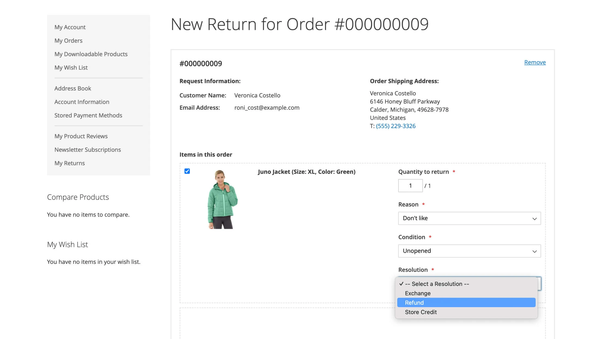Pick Store Credit as resolution
Screen dimensions: 602x339
tap(421, 312)
